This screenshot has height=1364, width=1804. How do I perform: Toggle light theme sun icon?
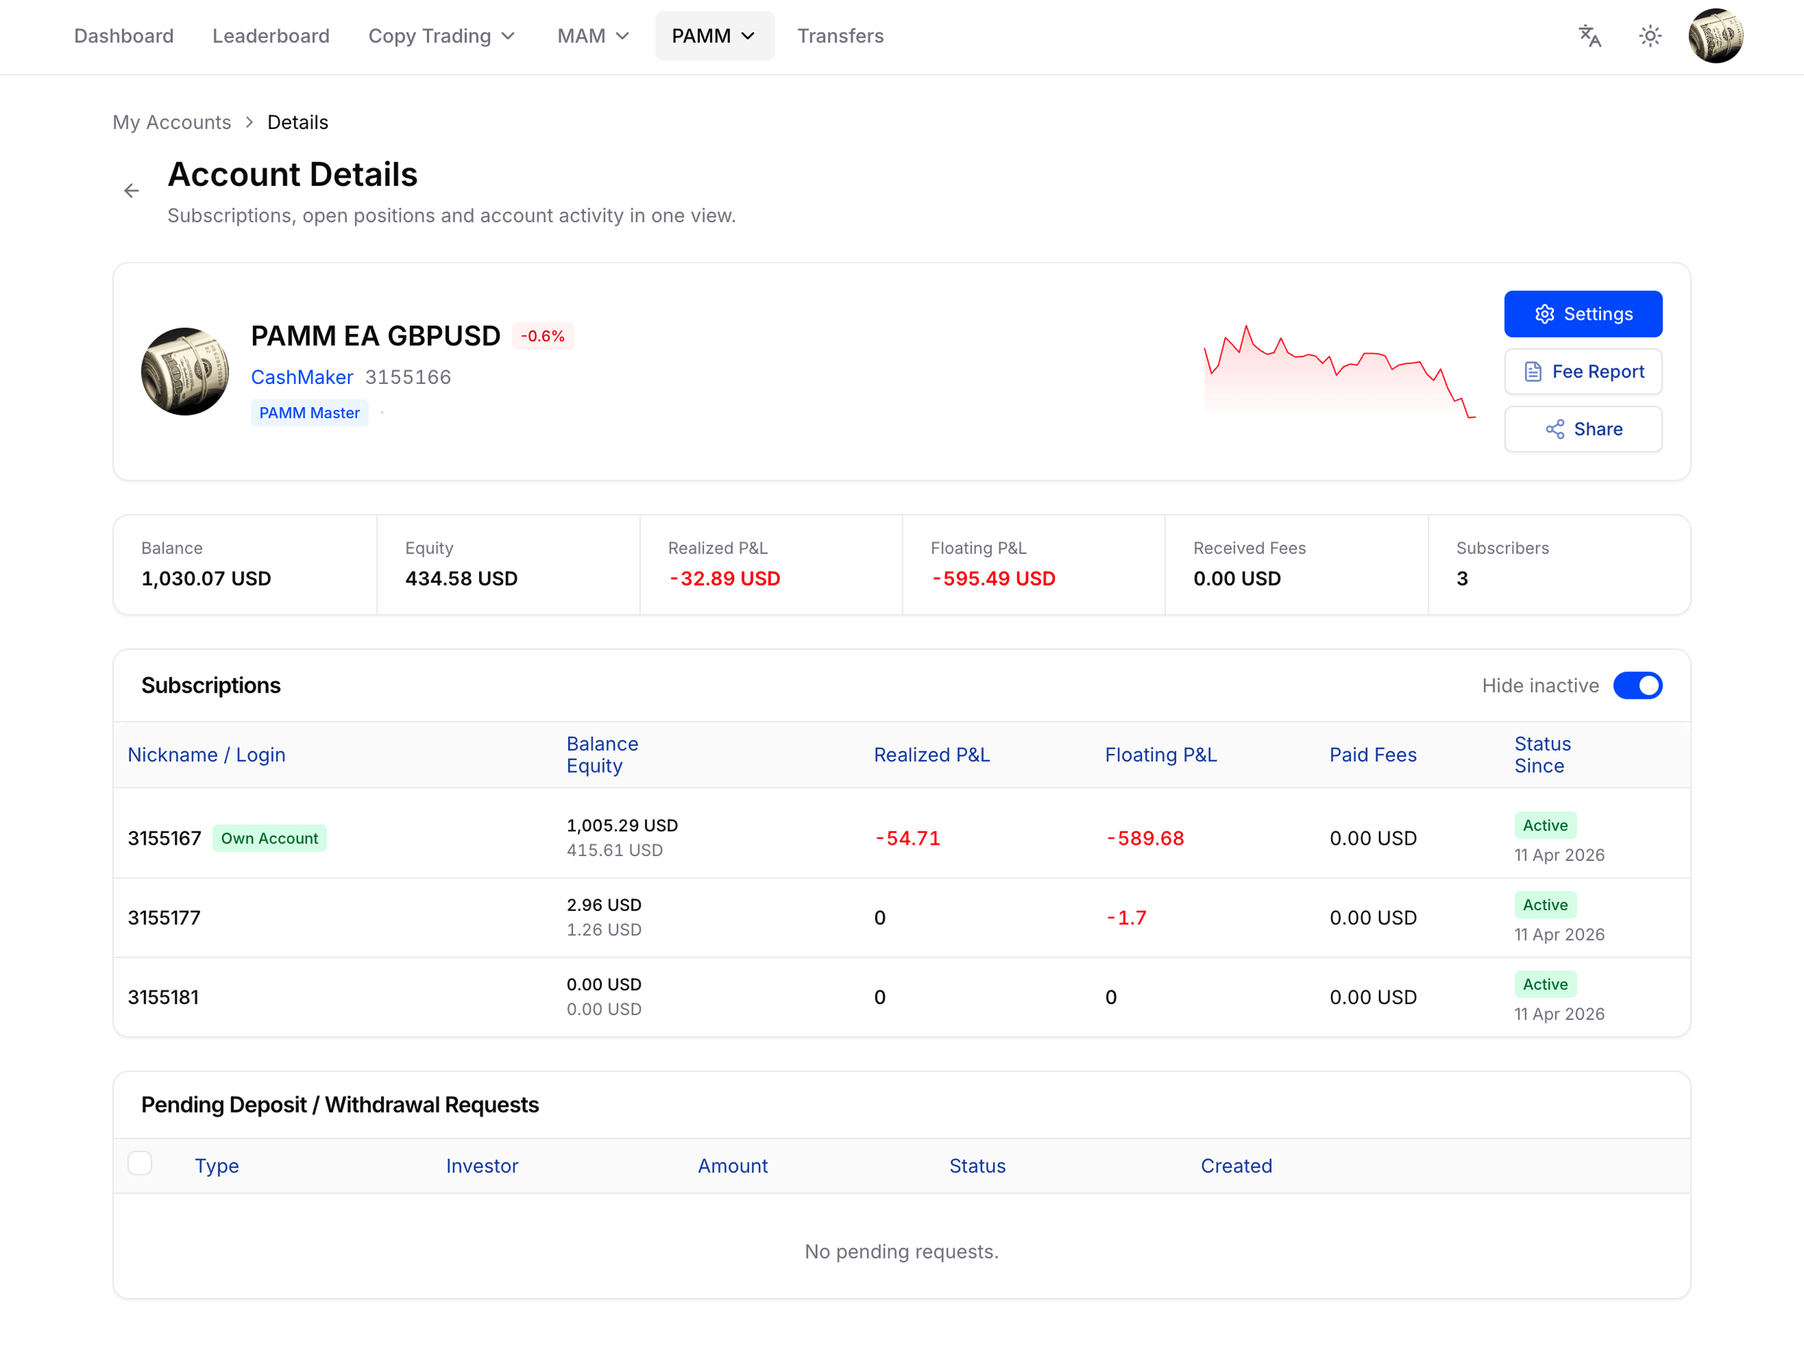pos(1650,36)
